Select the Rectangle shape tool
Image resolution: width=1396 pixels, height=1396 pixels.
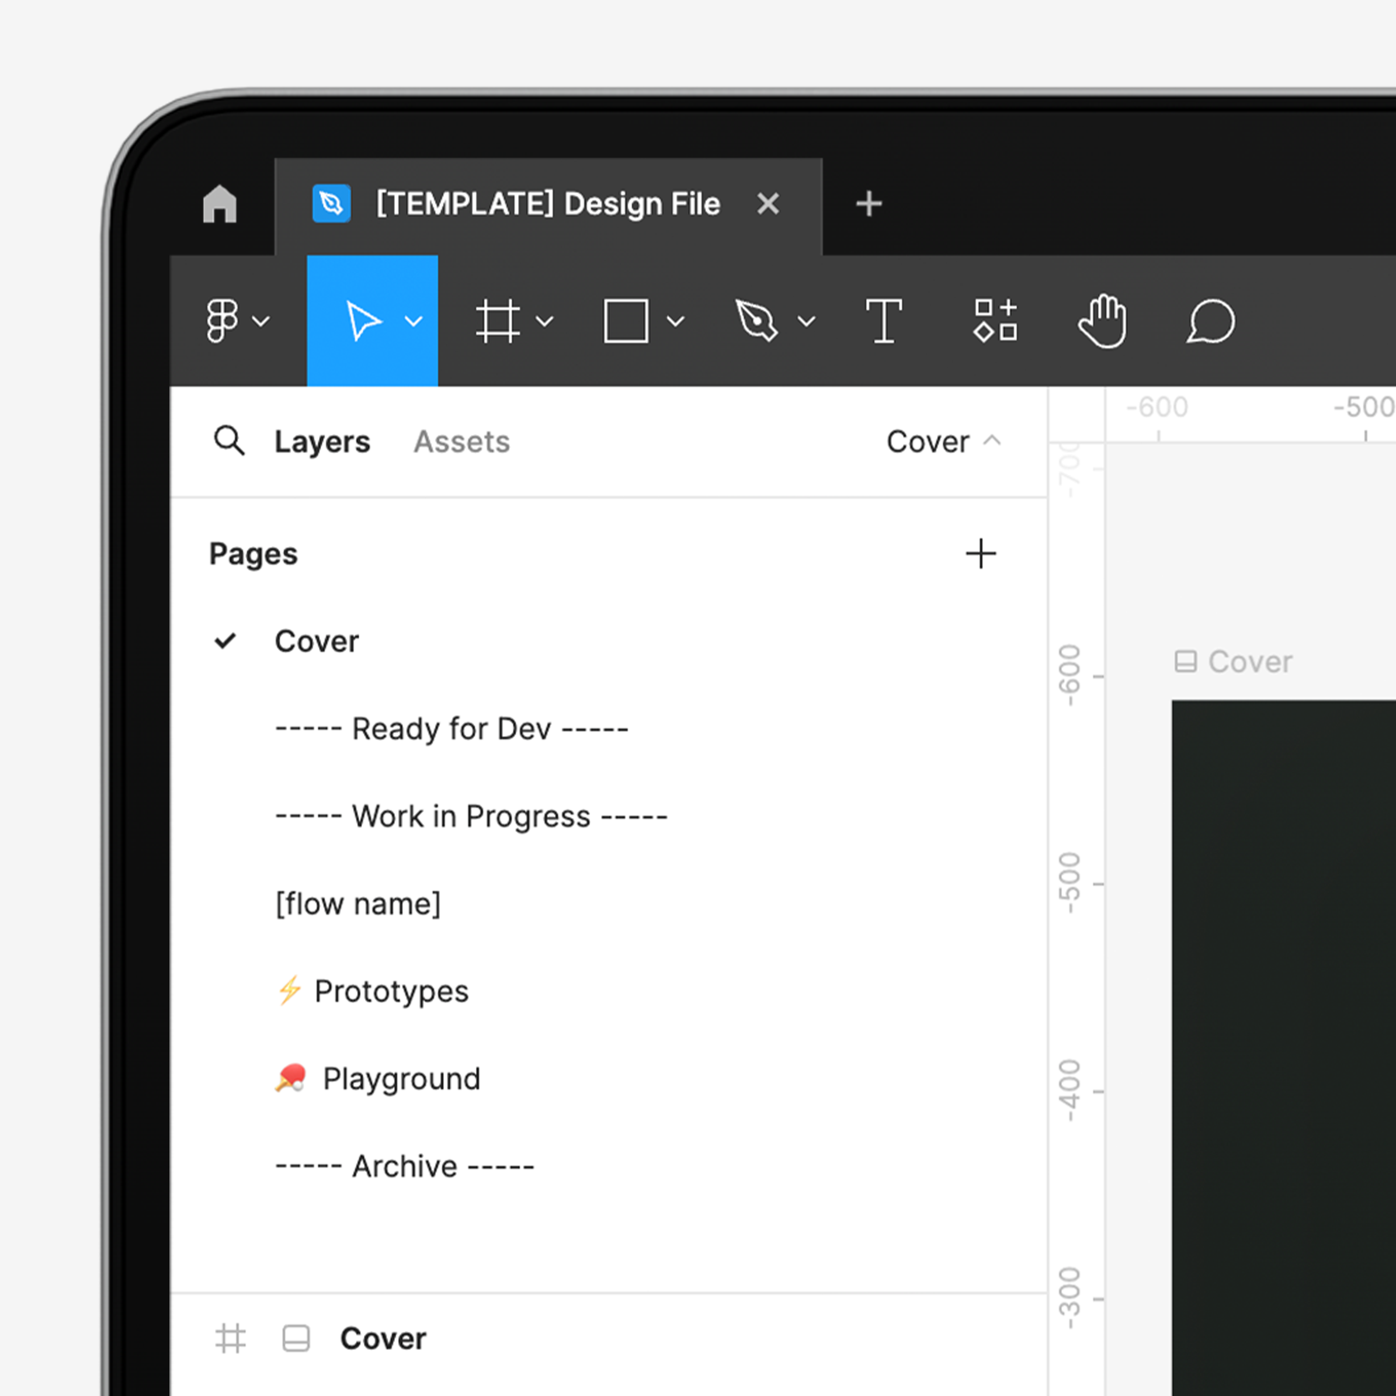(x=626, y=321)
